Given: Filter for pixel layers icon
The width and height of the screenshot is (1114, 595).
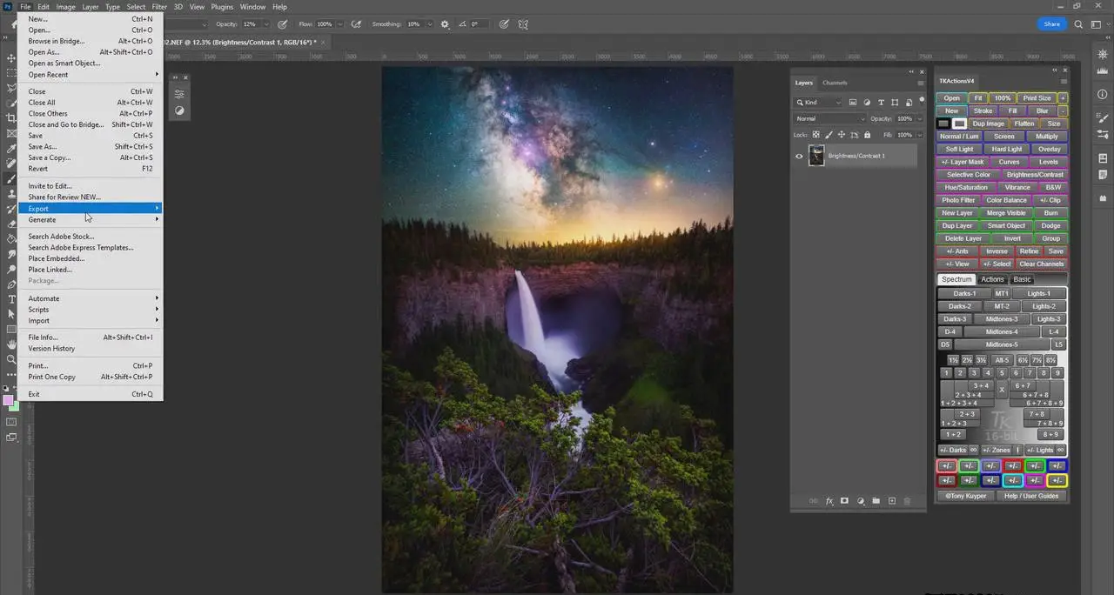Looking at the screenshot, I should (853, 103).
